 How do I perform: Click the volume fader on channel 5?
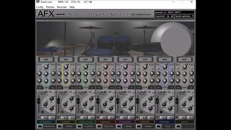118,101
